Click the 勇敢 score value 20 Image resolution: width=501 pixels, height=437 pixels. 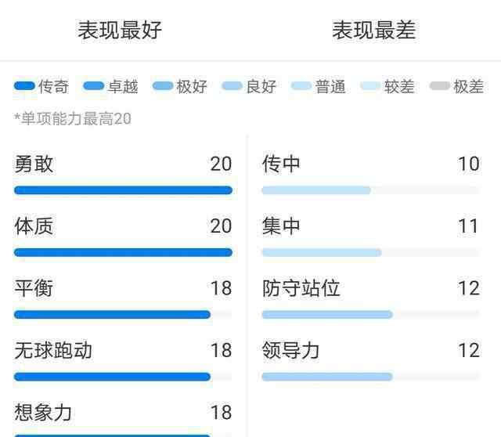click(x=221, y=164)
